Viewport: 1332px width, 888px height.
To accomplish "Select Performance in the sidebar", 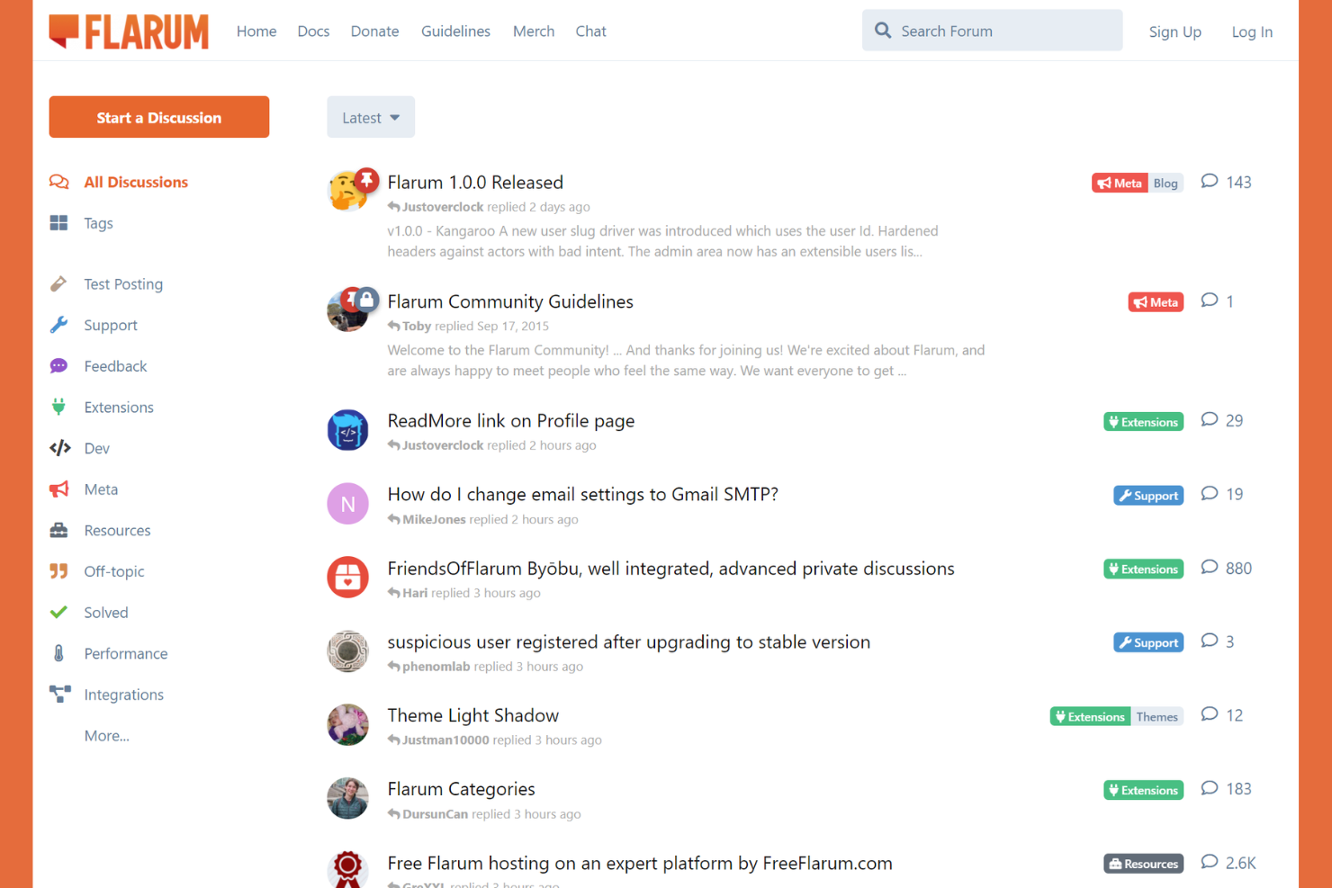I will click(x=126, y=653).
